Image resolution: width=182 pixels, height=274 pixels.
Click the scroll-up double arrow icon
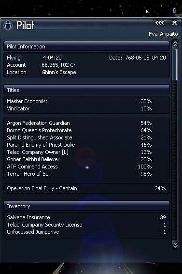coord(175,44)
